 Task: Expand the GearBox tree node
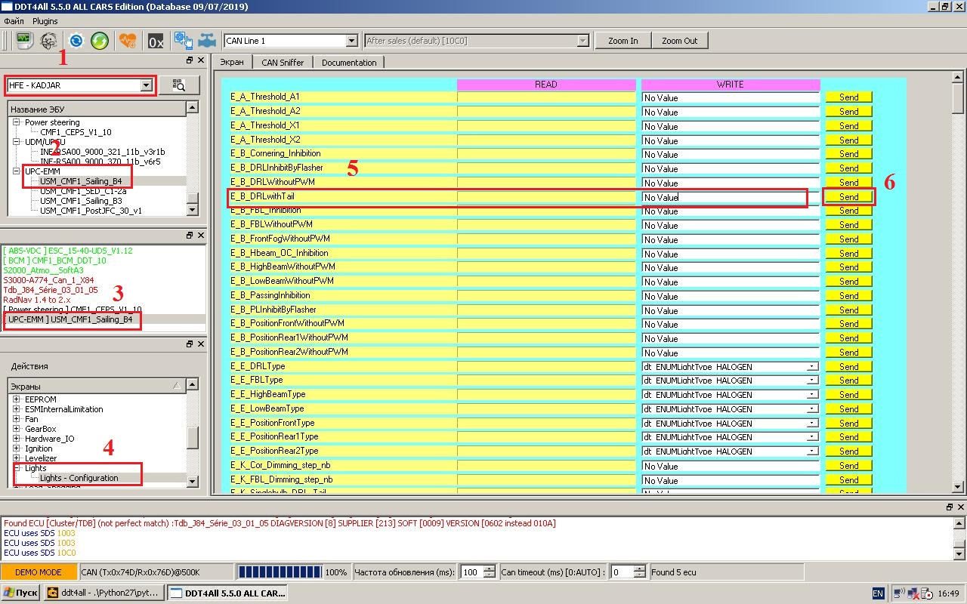17,429
